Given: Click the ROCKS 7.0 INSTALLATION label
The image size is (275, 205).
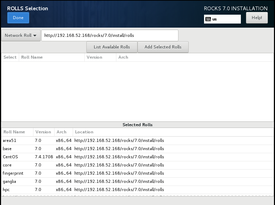Looking at the screenshot, I should [235, 9].
